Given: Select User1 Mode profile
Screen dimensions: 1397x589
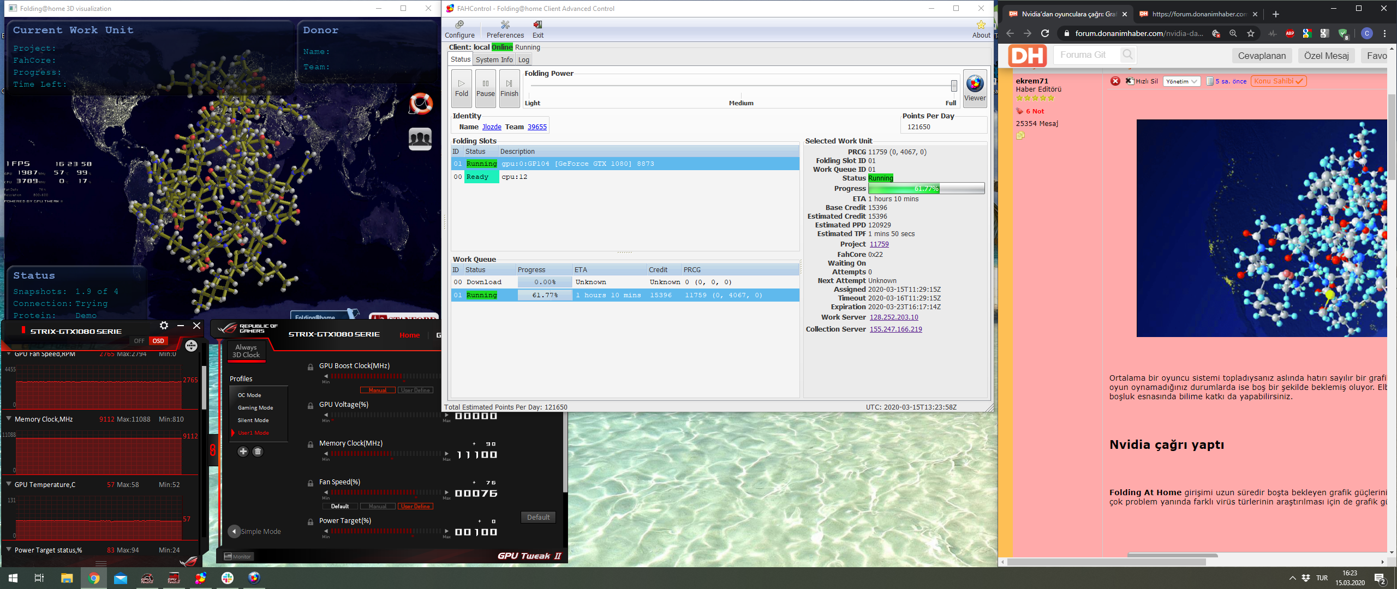Looking at the screenshot, I should pos(253,432).
